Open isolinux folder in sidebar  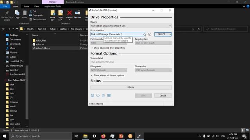[x=13, y=111]
